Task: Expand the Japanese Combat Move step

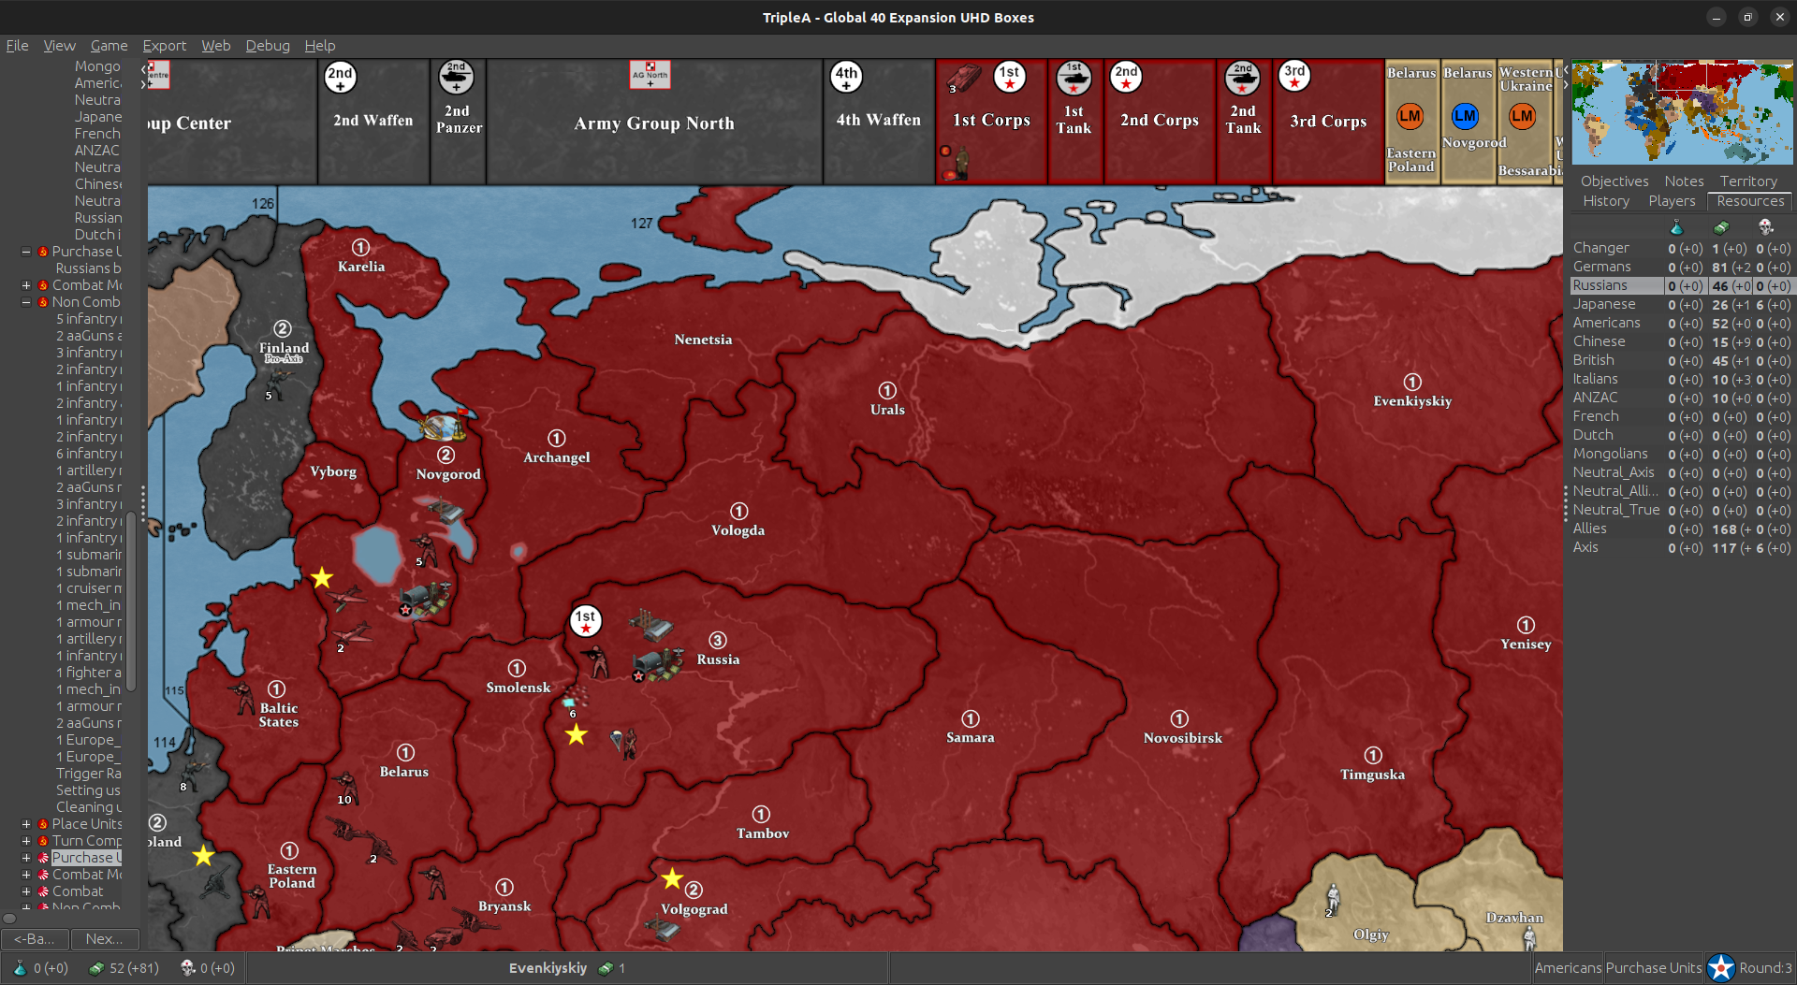Action: pos(26,875)
